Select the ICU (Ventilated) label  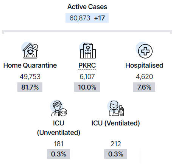coord(116,123)
